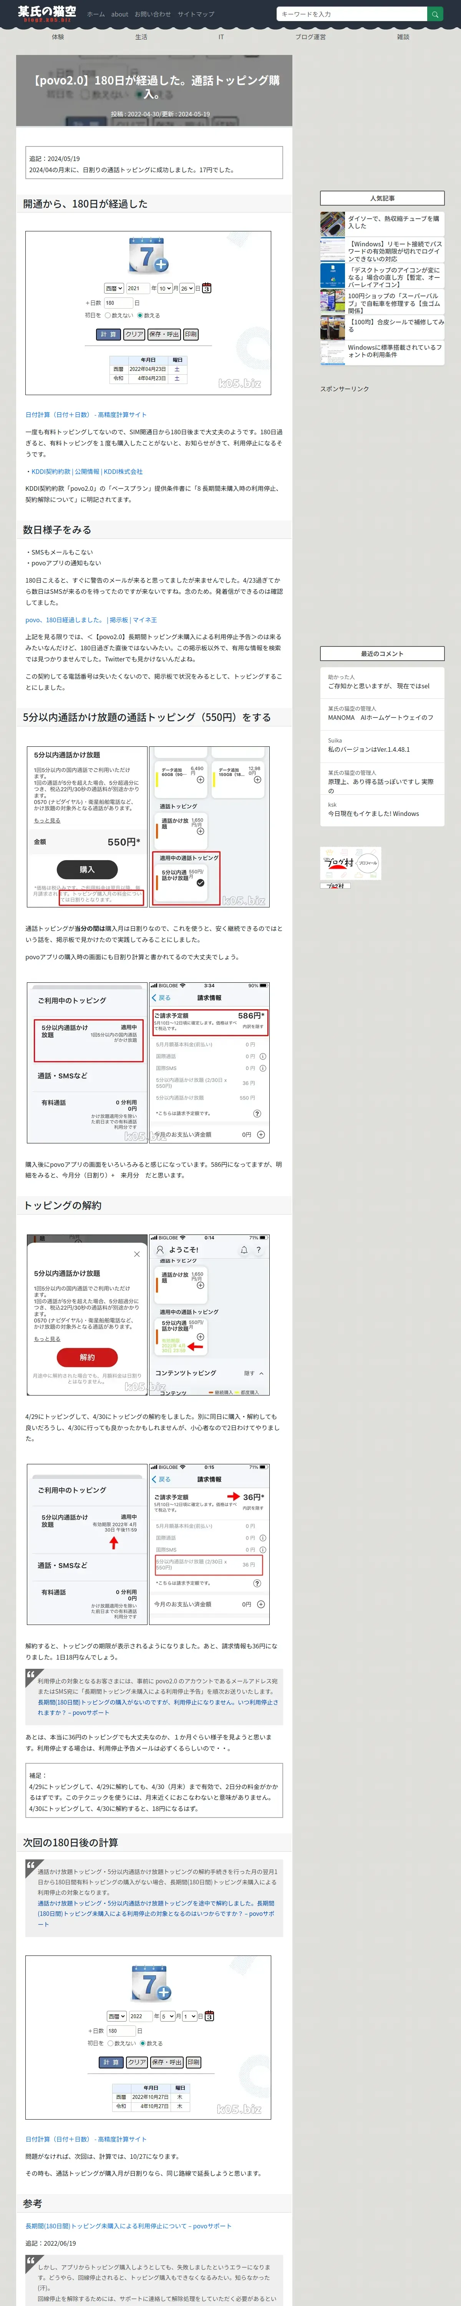Open お問い合わせ in the header

152,14
